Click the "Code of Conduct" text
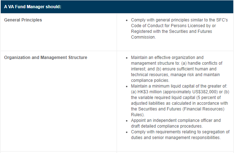 (x=148, y=26)
